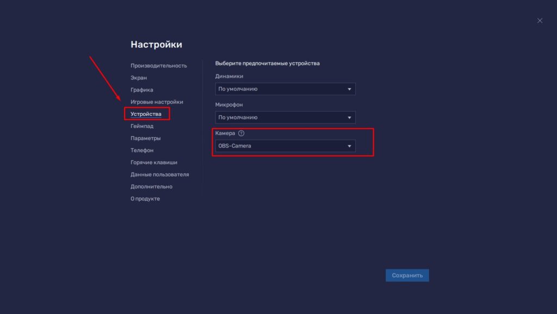Click the camera help question mark icon
Image resolution: width=557 pixels, height=314 pixels.
pyautogui.click(x=241, y=133)
